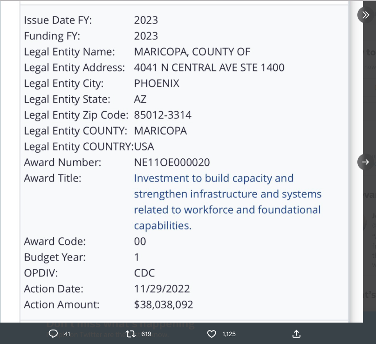The width and height of the screenshot is (376, 344).
Task: Select the country value USA
Action: [x=144, y=147]
